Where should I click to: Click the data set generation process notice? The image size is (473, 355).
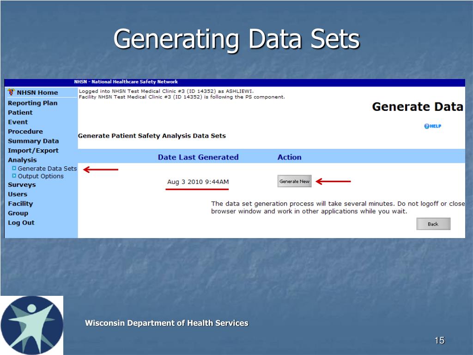pyautogui.click(x=338, y=208)
